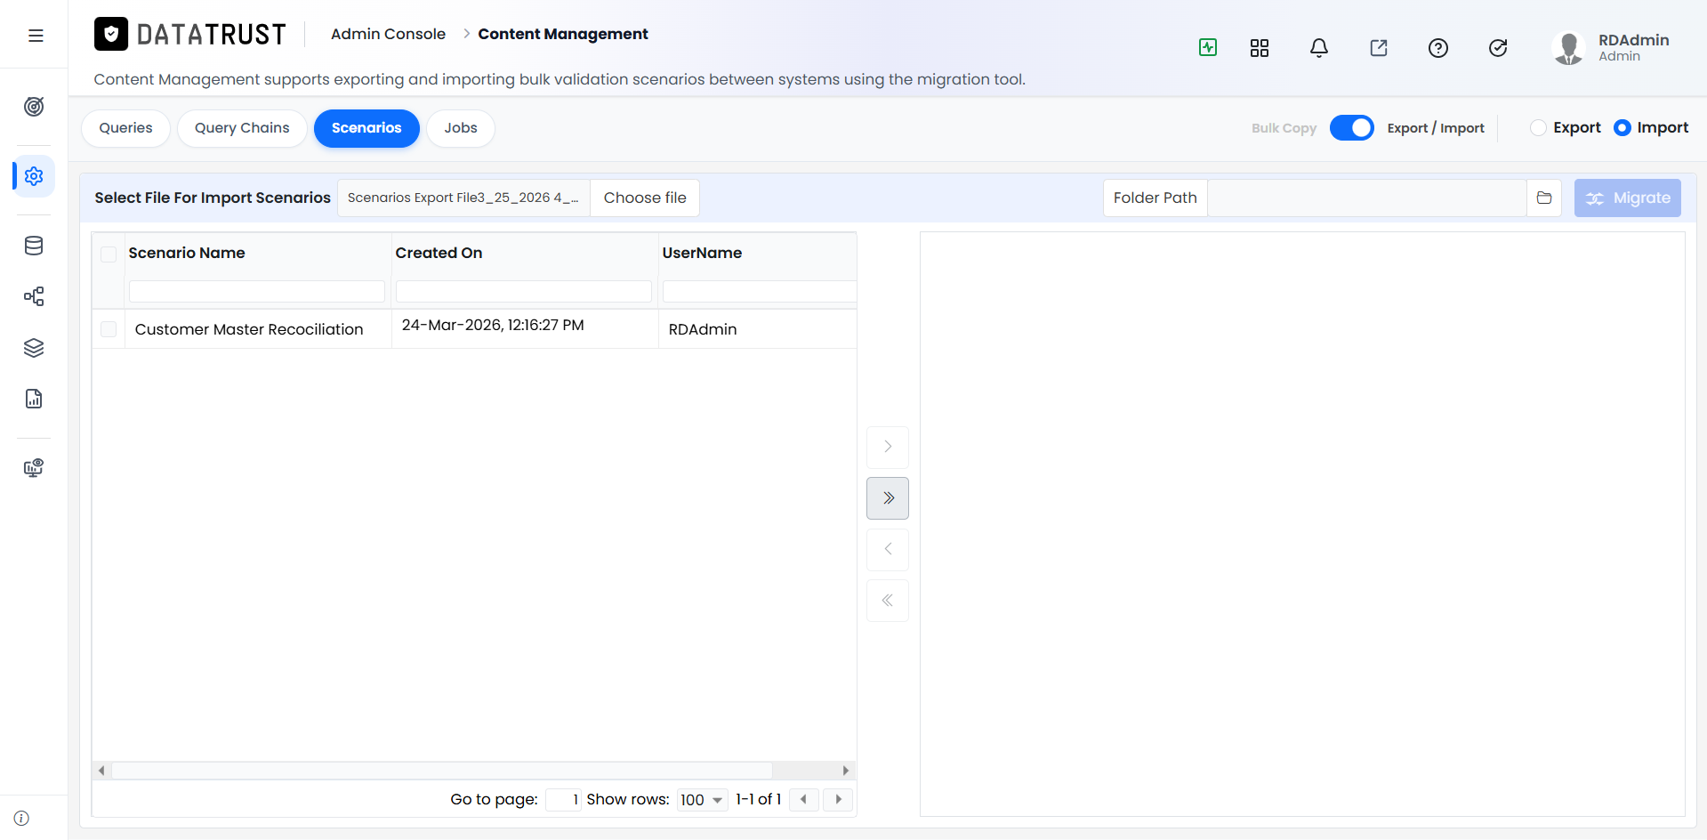Switch to the Query Chains tab
Screen dimensions: 1707x840
242,128
